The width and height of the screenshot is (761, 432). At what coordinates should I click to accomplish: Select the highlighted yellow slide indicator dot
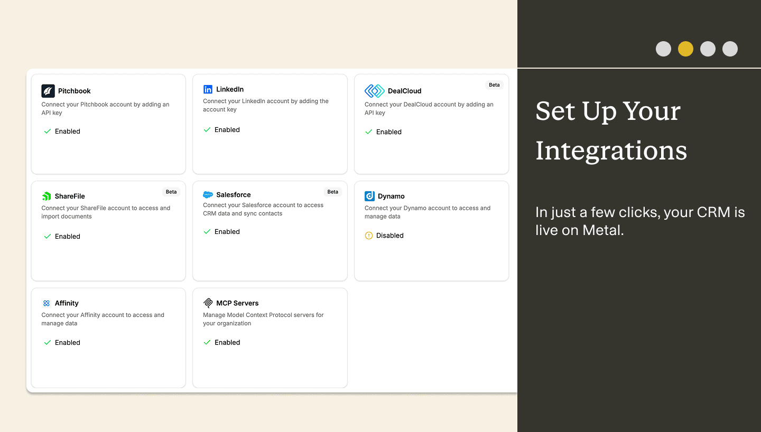[685, 49]
